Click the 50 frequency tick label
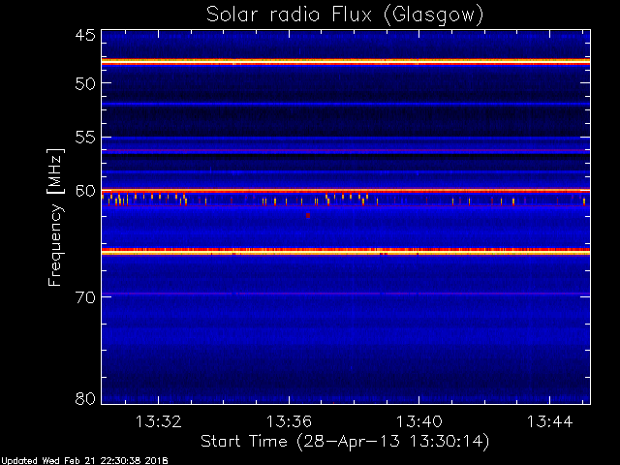The width and height of the screenshot is (620, 465). 86,83
